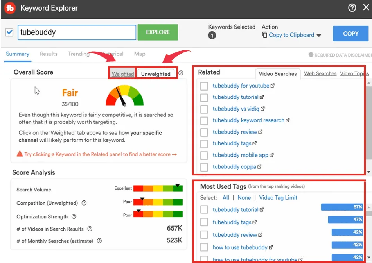Click scroll down arrow of Most Used Tags list

tap(369, 257)
